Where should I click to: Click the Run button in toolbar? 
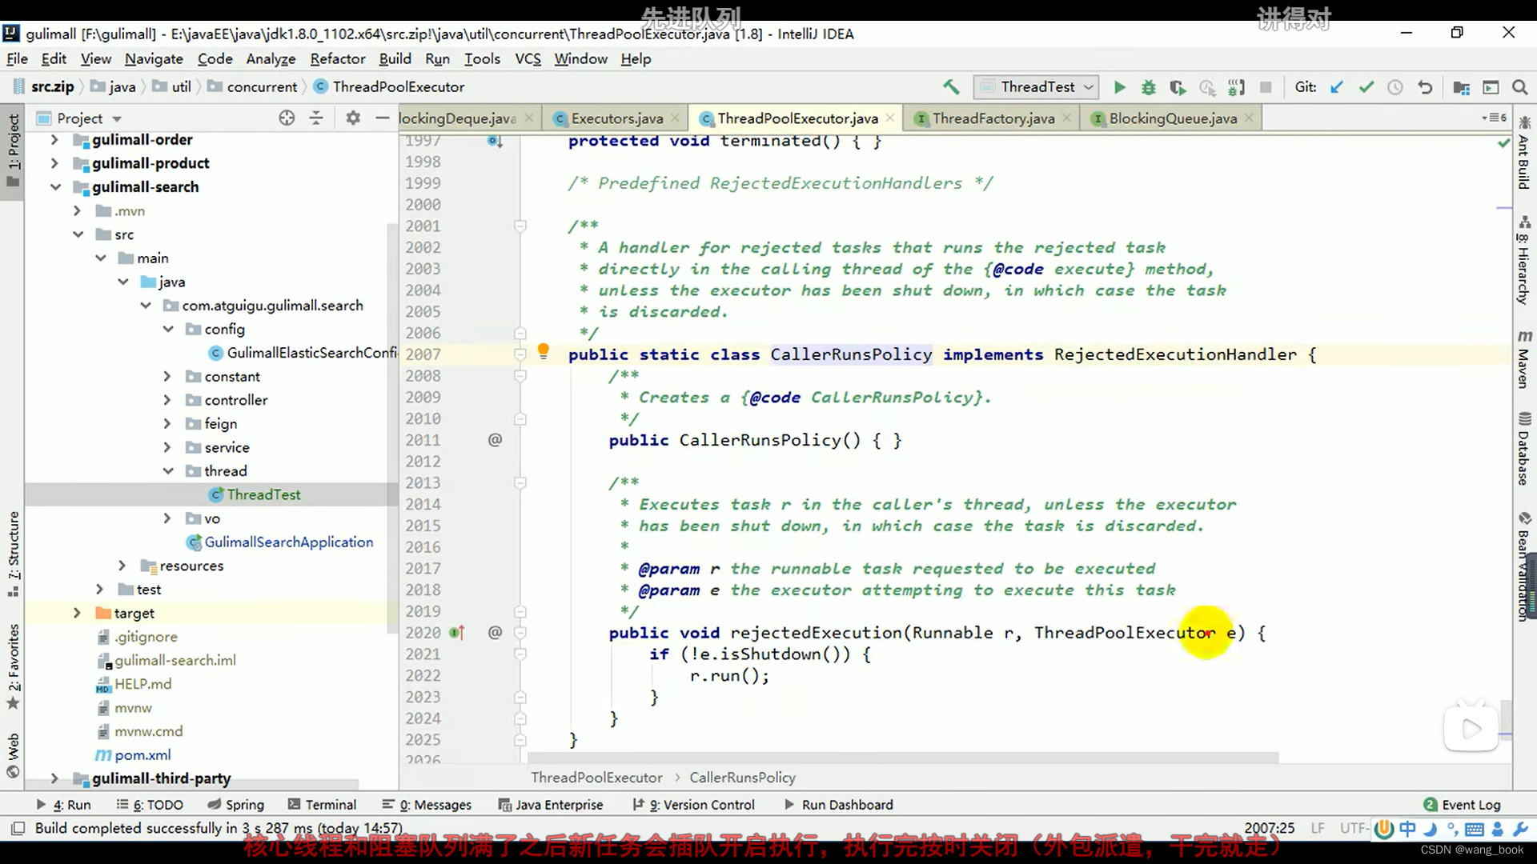(x=1119, y=86)
